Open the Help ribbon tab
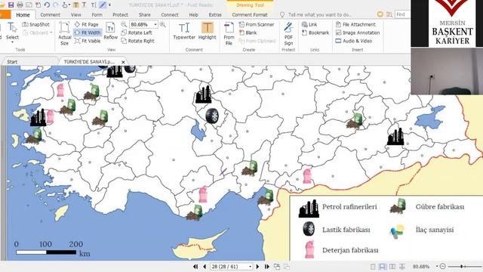The width and height of the screenshot is (483, 272). tap(193, 14)
